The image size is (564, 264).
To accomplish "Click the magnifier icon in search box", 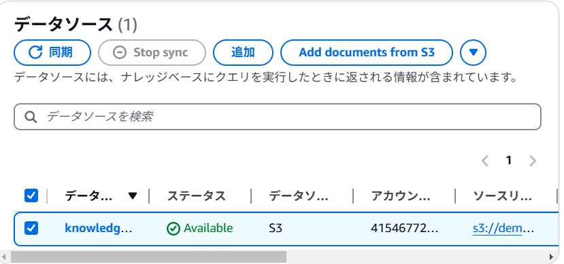I will pos(31,117).
